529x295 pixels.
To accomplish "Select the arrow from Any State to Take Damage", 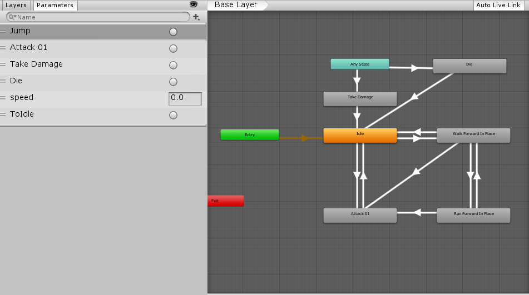I will coord(357,82).
